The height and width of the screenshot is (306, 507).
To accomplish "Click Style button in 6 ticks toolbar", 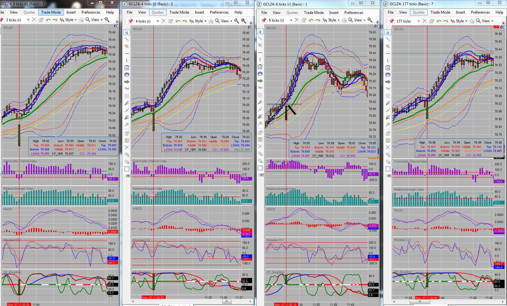I will click(x=330, y=20).
